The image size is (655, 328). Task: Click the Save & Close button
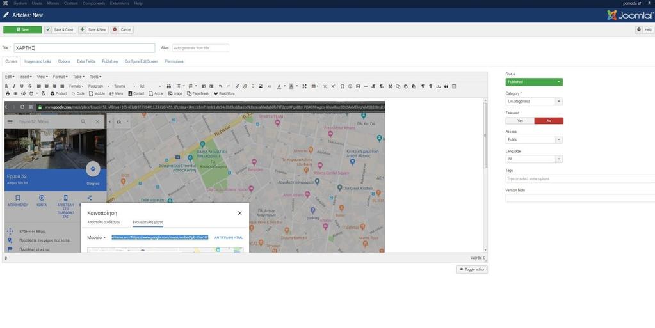tap(60, 29)
